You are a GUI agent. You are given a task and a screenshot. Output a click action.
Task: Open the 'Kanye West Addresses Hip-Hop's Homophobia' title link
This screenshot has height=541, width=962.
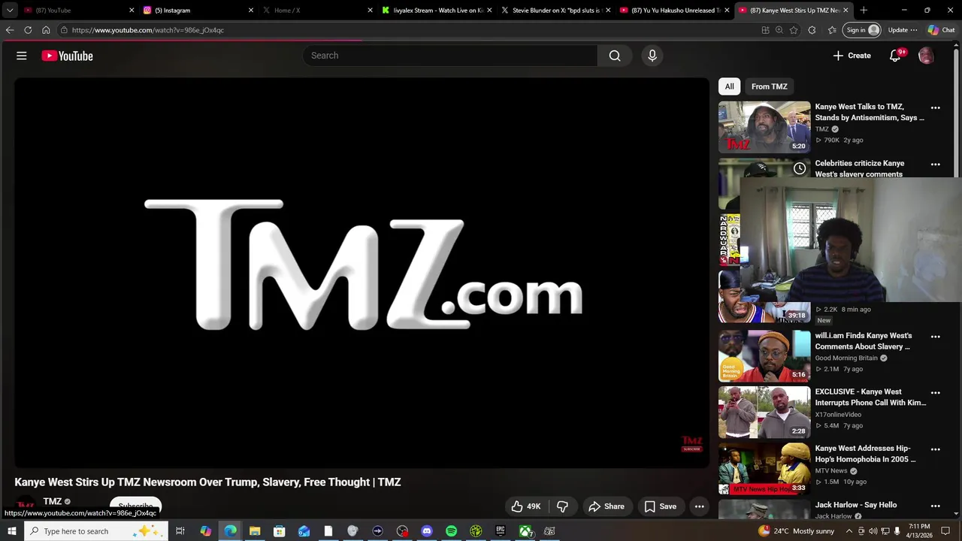click(x=865, y=454)
